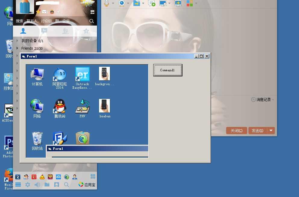Click the mail envelope icon under the profile

pos(44,12)
